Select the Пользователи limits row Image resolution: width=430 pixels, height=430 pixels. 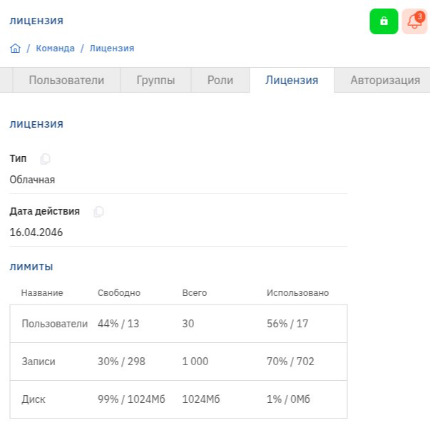click(178, 324)
